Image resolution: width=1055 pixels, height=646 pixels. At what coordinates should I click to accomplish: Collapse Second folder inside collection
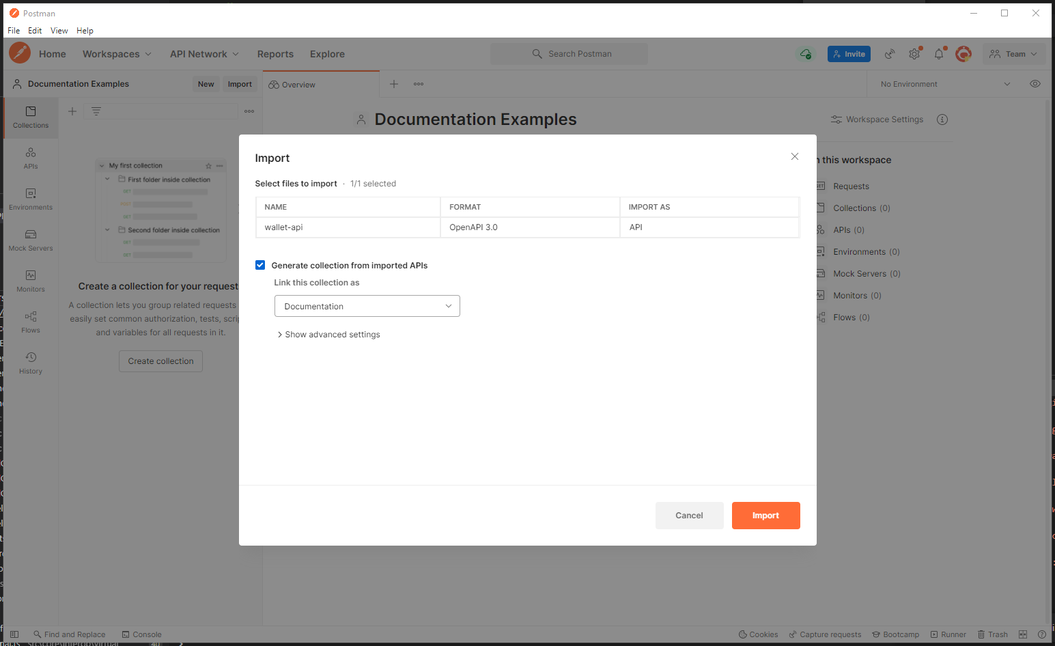coord(107,230)
